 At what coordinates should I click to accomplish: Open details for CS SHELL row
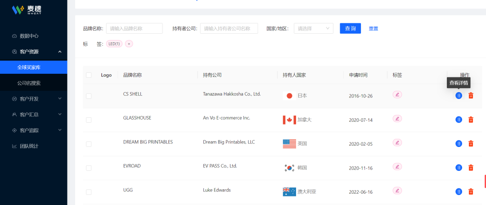[x=459, y=96]
